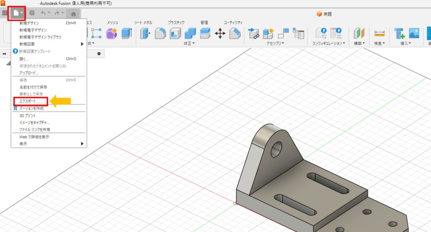This screenshot has height=232, width=431.
Task: Select the 無題 document tab
Action: 325,14
